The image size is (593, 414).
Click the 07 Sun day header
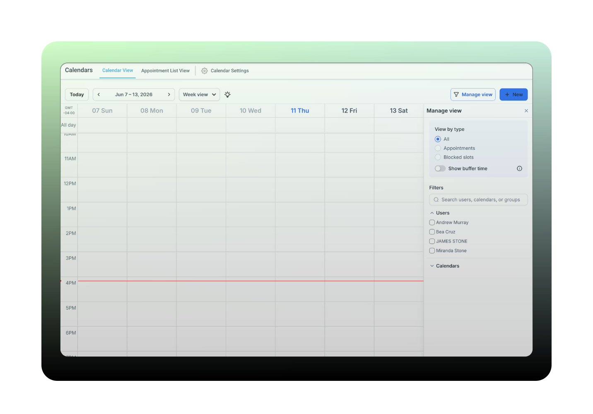[102, 111]
